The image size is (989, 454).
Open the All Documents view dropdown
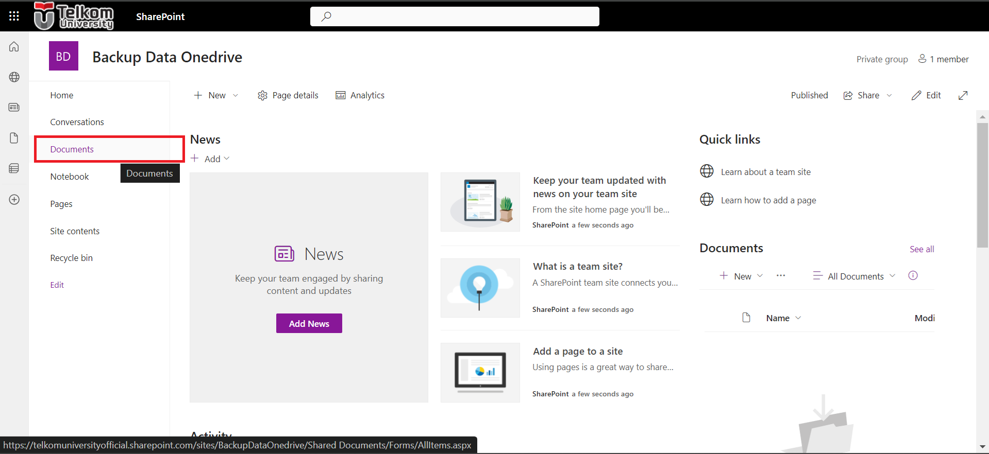(854, 276)
